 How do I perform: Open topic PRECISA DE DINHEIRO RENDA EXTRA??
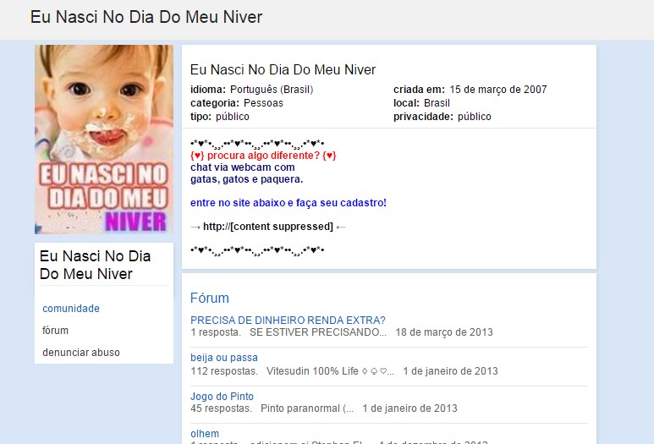point(288,321)
